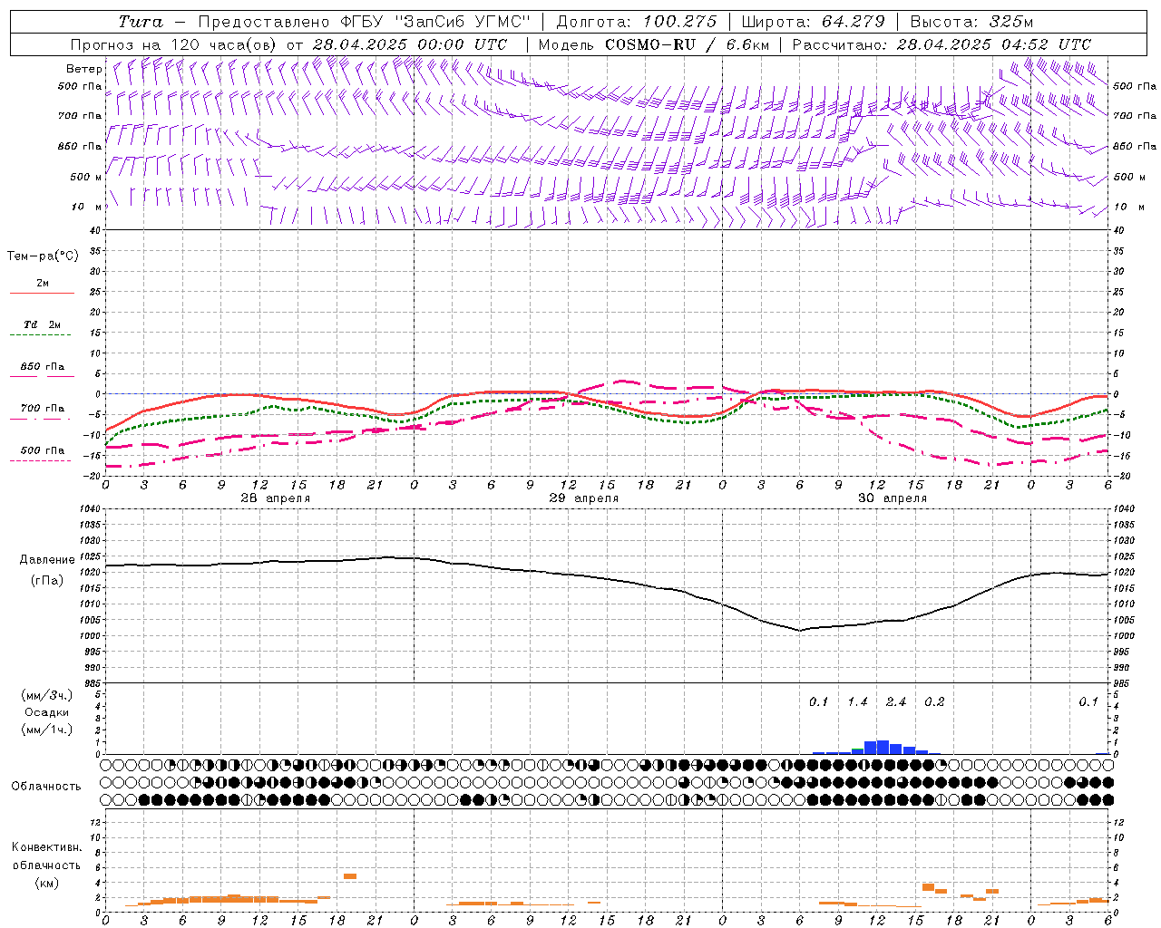The width and height of the screenshot is (1161, 928).
Task: Click the "Давление" pressure panel label
Action: click(47, 560)
